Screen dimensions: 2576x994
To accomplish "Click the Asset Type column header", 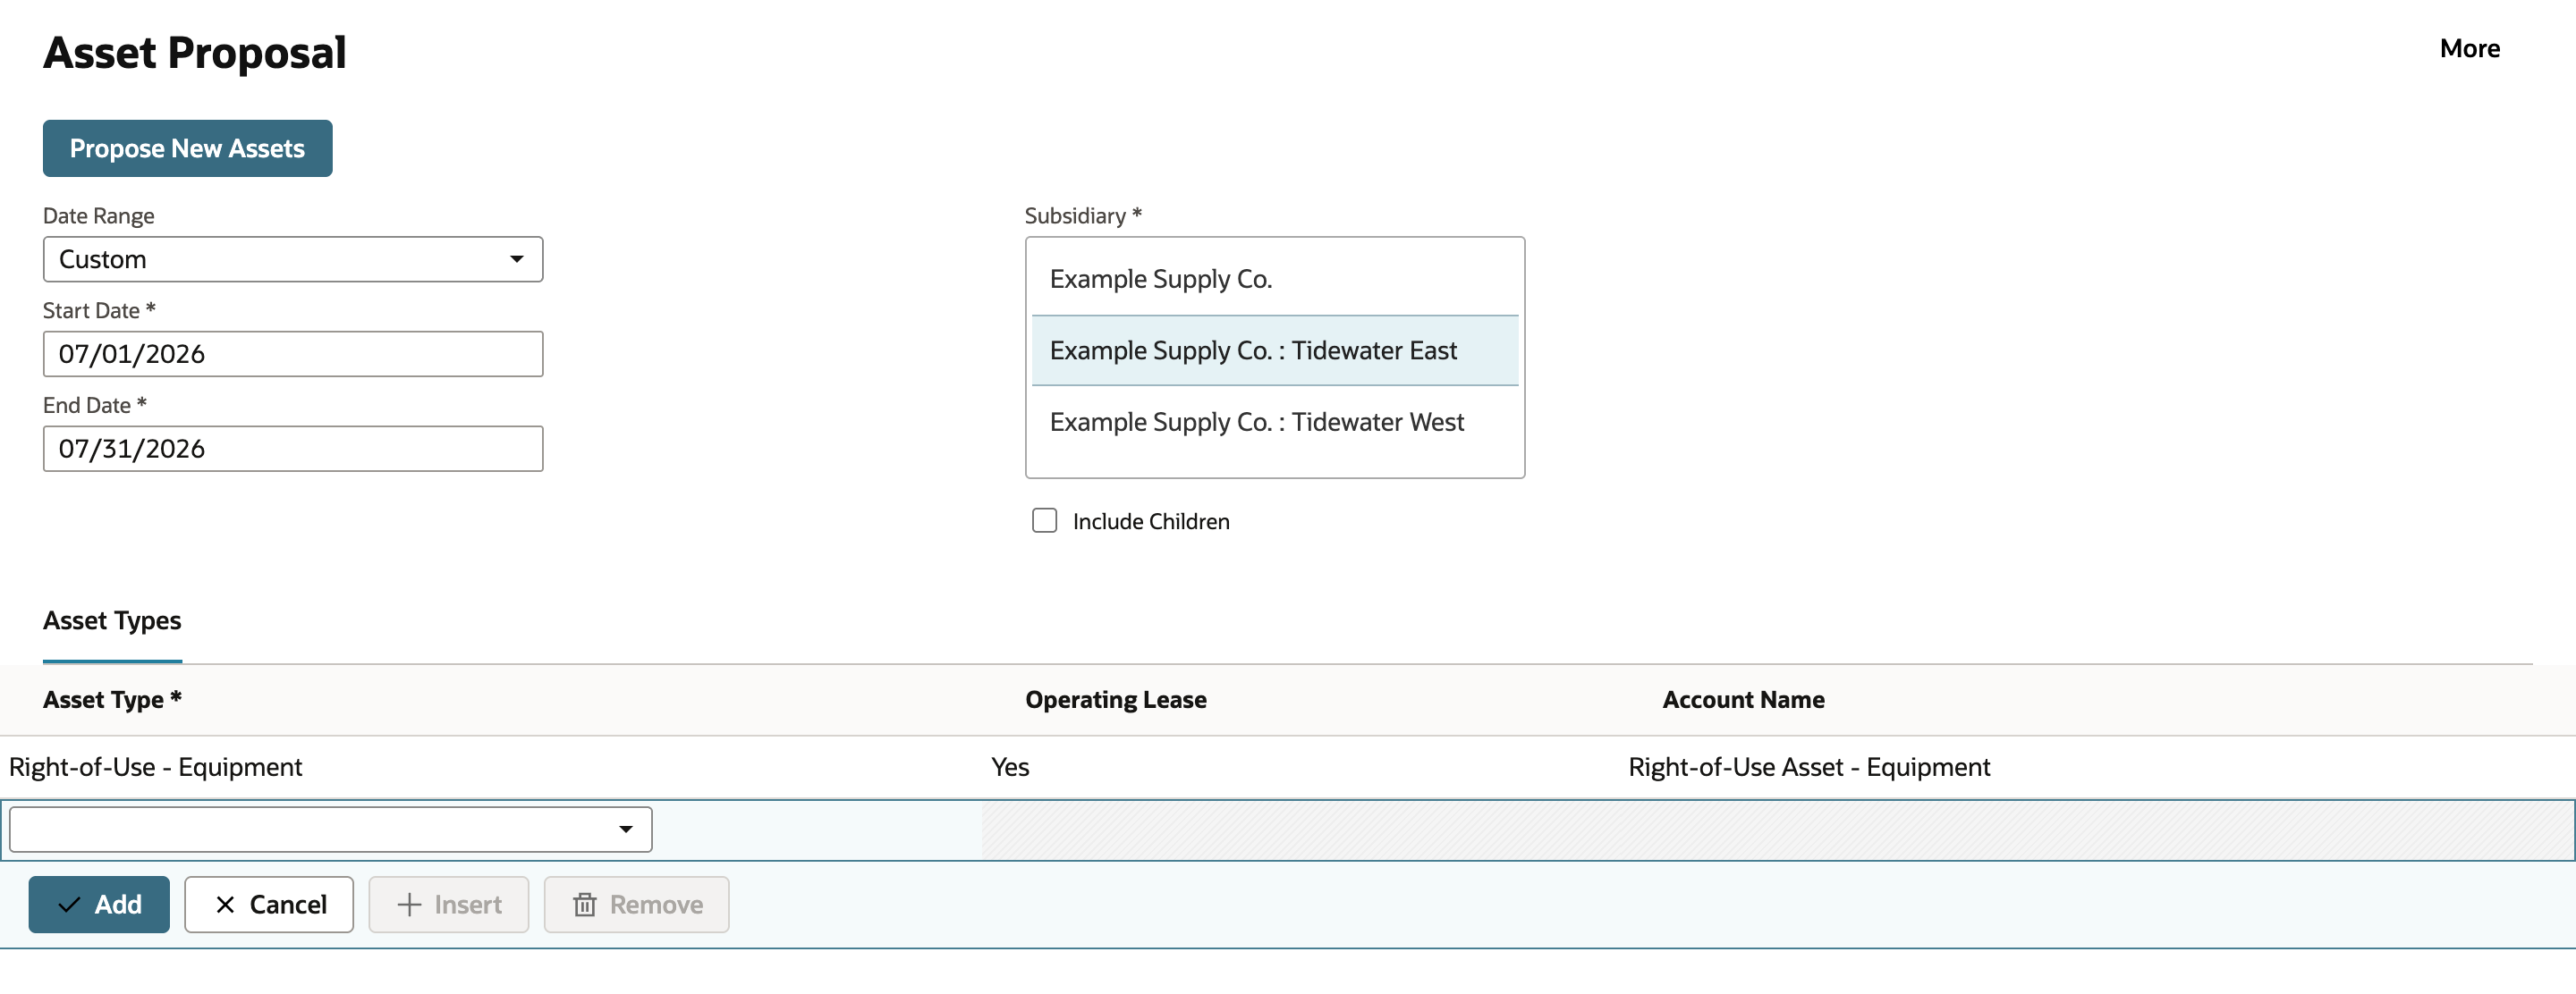I will tap(112, 699).
